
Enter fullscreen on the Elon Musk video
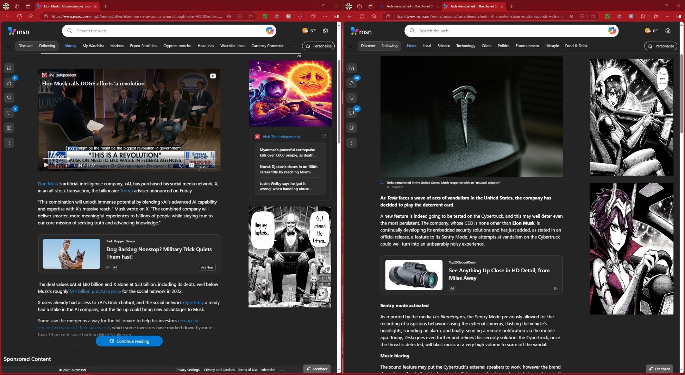point(202,165)
